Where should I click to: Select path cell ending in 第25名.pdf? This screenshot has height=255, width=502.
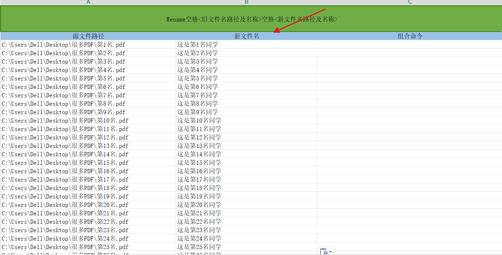tap(88, 247)
